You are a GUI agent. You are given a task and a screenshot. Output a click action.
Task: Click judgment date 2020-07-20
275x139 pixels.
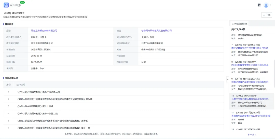point(36,62)
